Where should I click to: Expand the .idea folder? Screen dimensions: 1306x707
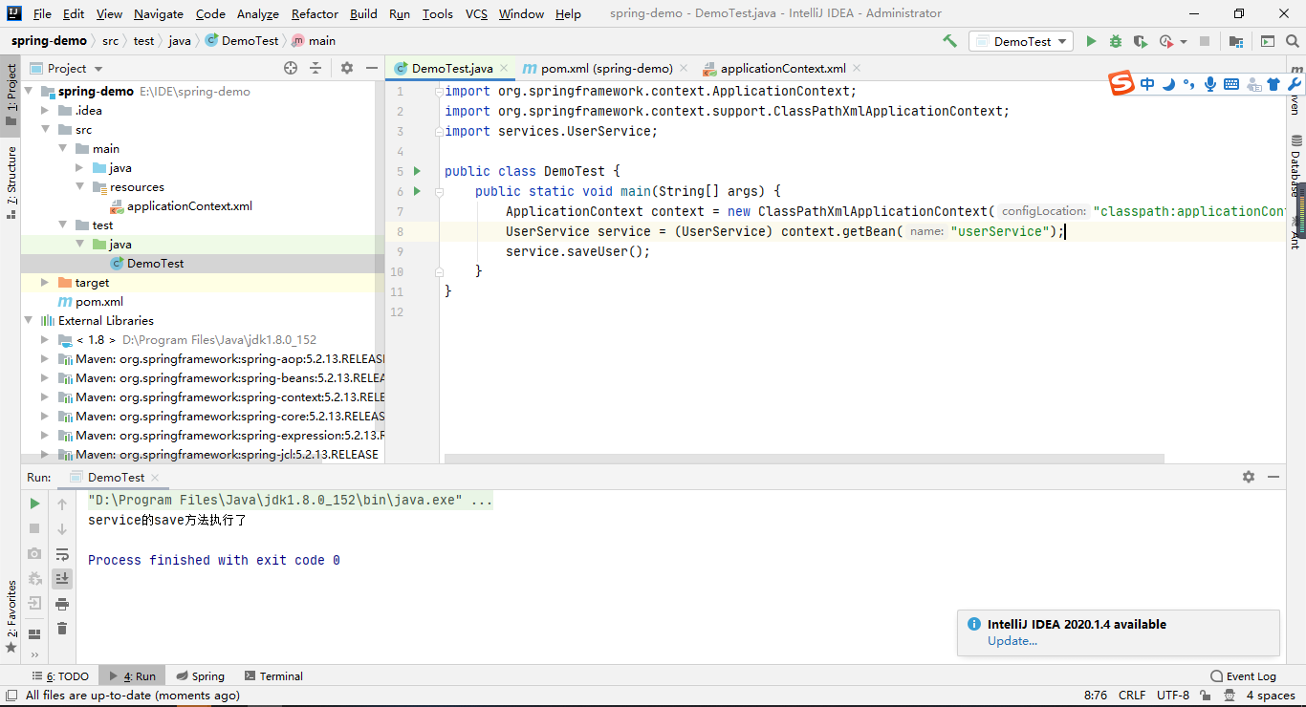click(45, 111)
